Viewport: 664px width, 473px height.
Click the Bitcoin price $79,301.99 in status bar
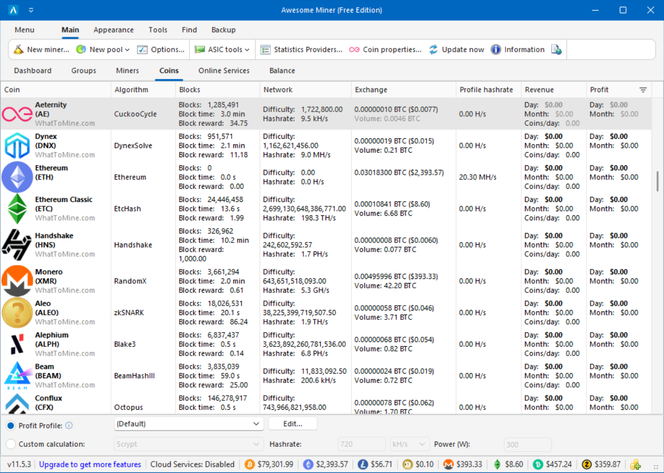coord(275,464)
